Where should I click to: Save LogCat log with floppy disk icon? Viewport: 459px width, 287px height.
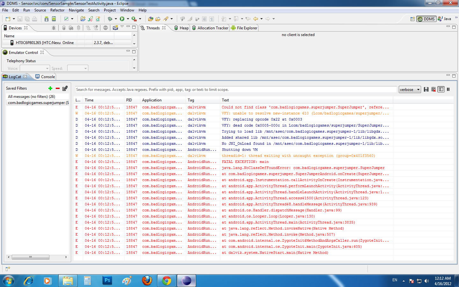(x=426, y=89)
